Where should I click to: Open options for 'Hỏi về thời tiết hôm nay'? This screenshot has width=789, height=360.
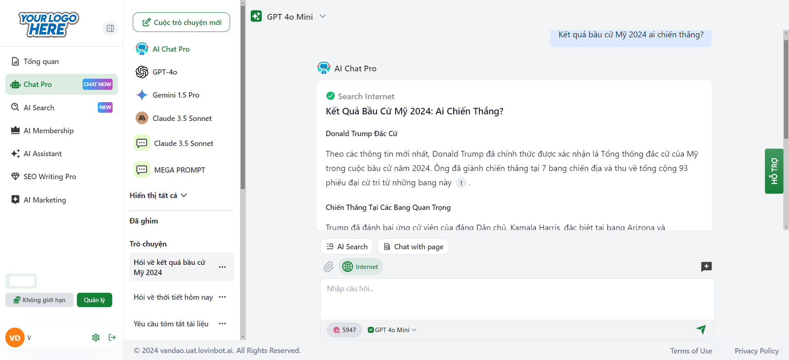tap(222, 297)
